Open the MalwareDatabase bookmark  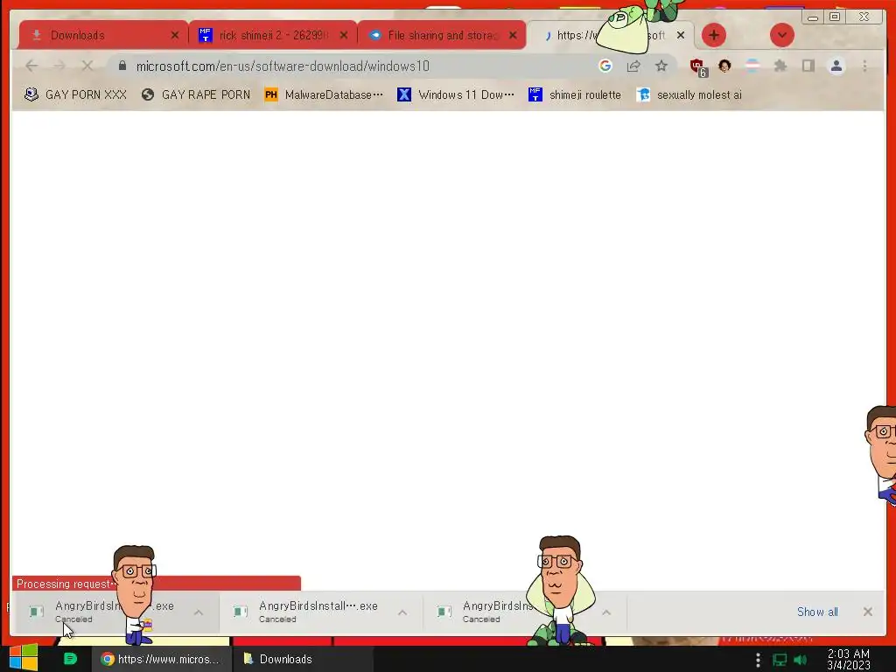[324, 94]
